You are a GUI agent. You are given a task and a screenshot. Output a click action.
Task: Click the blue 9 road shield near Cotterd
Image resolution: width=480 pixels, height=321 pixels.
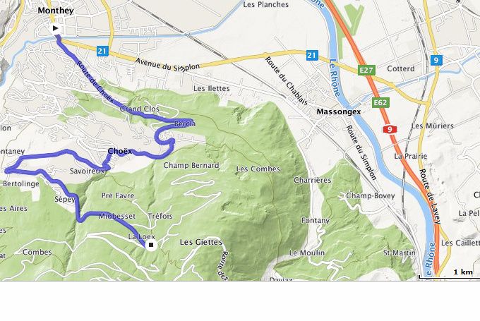[436, 60]
